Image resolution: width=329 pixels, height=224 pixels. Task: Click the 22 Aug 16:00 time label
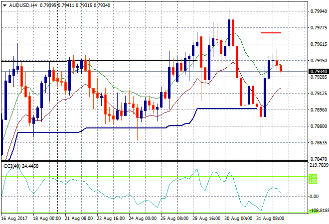(x=111, y=219)
